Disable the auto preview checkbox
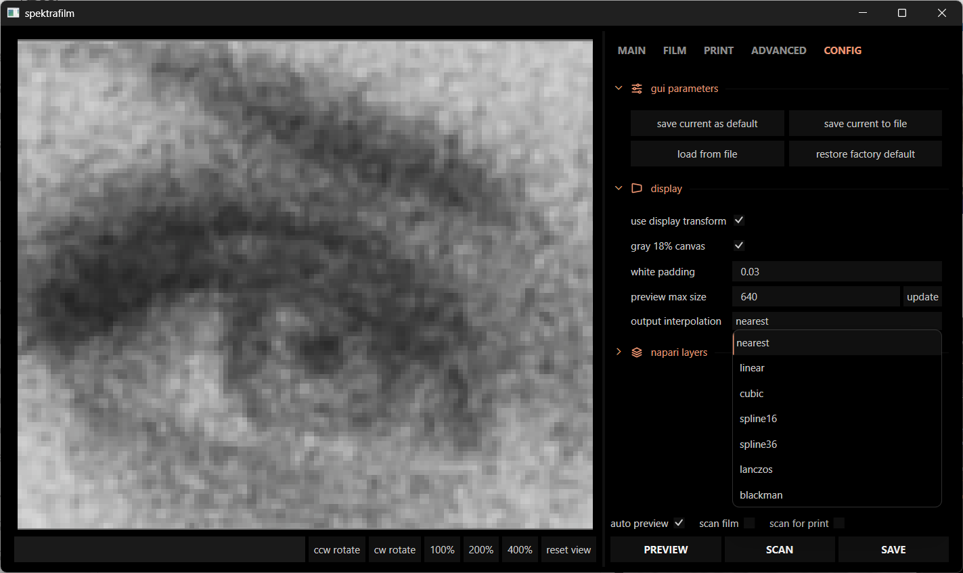 (x=679, y=523)
